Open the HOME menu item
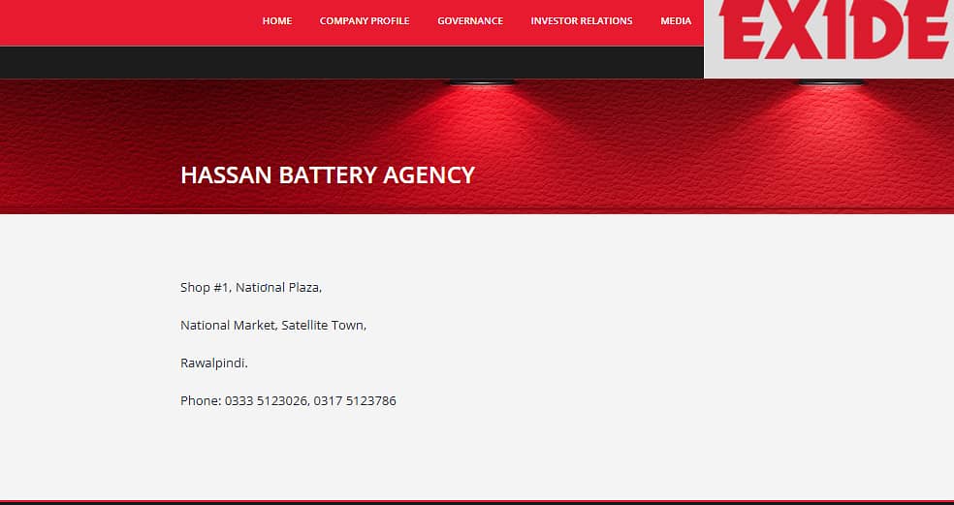The width and height of the screenshot is (954, 505). [277, 20]
